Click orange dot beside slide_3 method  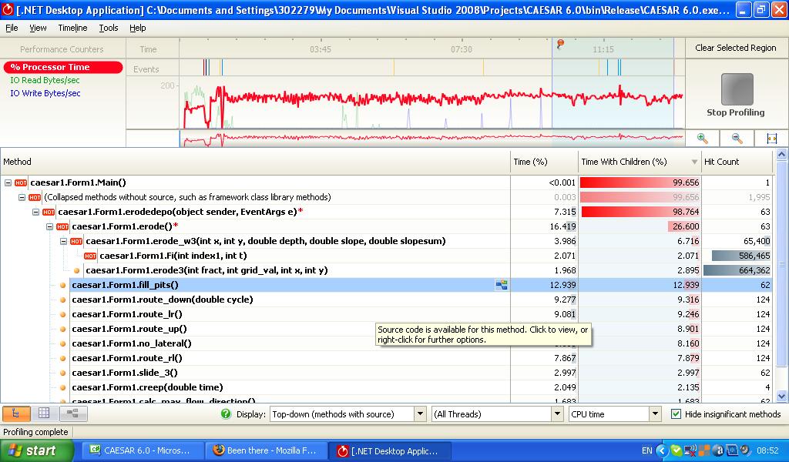(63, 373)
